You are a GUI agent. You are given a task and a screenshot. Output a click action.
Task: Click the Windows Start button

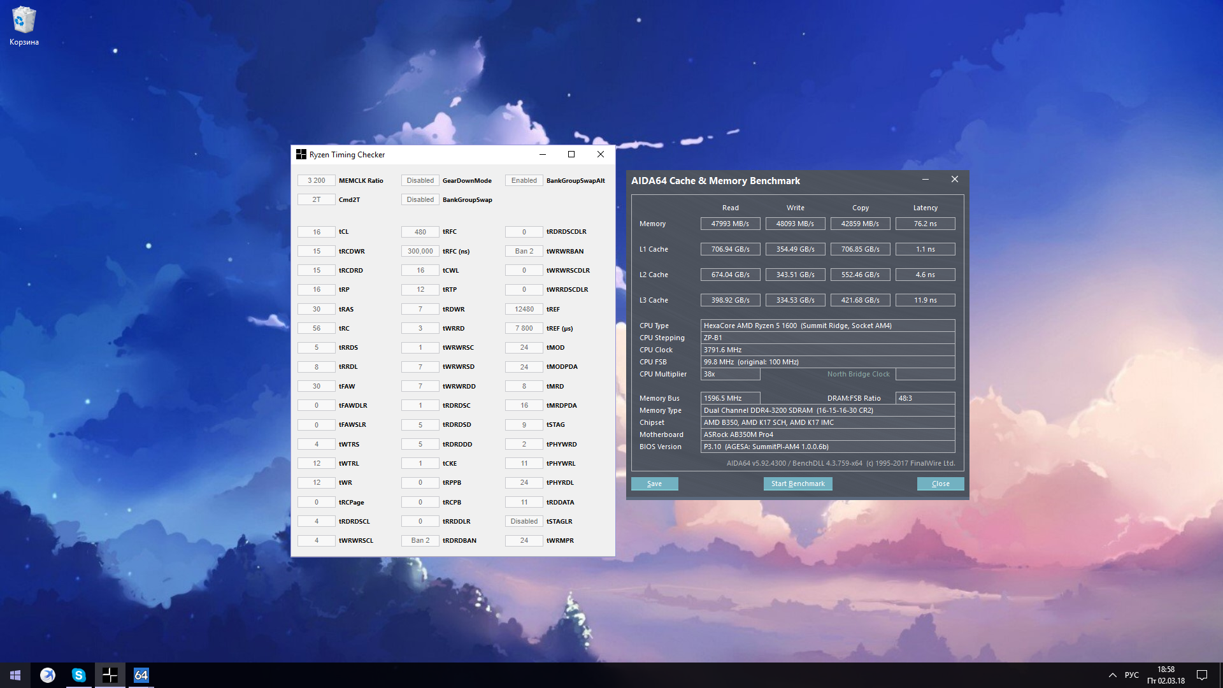coord(15,675)
